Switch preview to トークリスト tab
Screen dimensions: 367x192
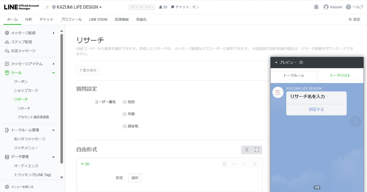[x=340, y=75]
